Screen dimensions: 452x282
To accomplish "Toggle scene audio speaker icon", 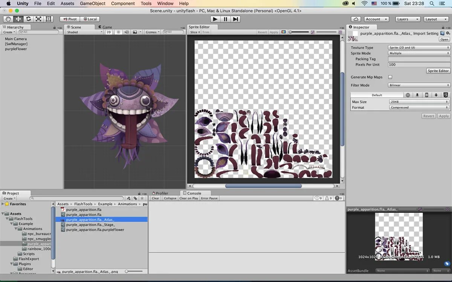I will [x=127, y=32].
